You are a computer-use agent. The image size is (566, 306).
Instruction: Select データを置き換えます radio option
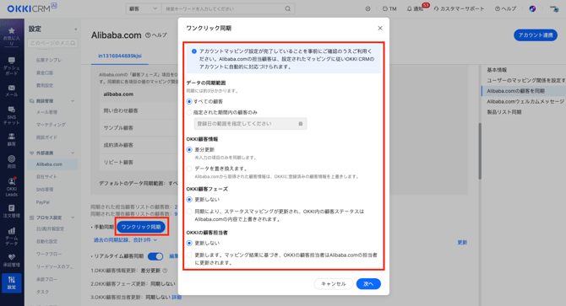pos(189,169)
